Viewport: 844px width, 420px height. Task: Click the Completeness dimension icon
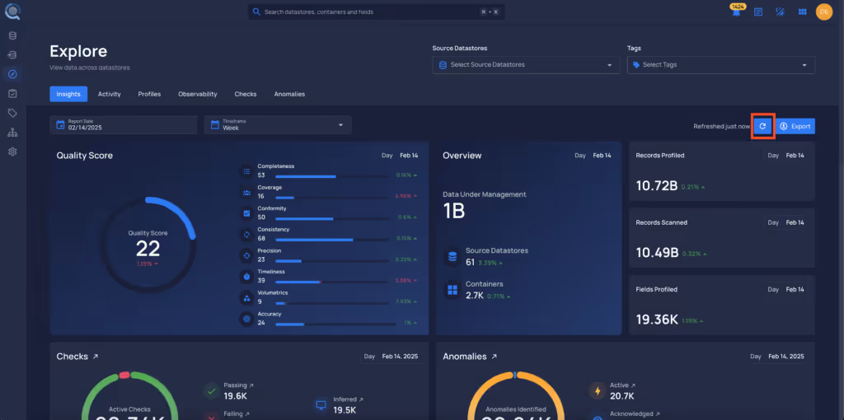pyautogui.click(x=246, y=171)
